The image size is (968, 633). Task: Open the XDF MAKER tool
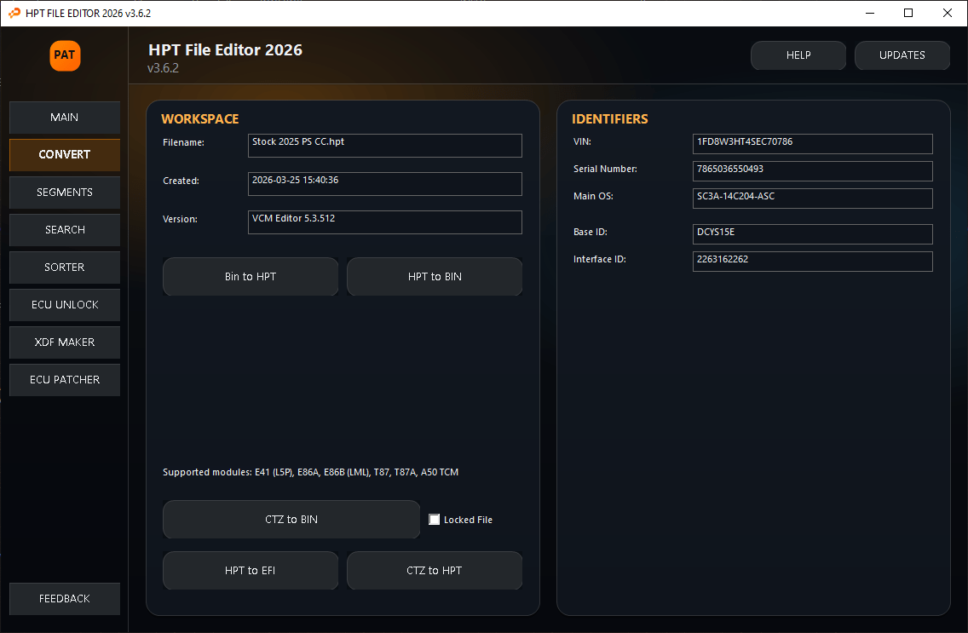[x=65, y=342]
